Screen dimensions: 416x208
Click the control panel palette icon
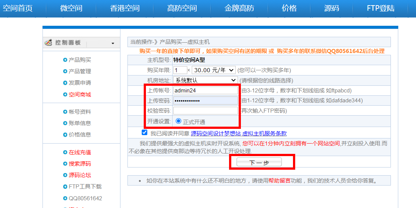[x=48, y=43]
